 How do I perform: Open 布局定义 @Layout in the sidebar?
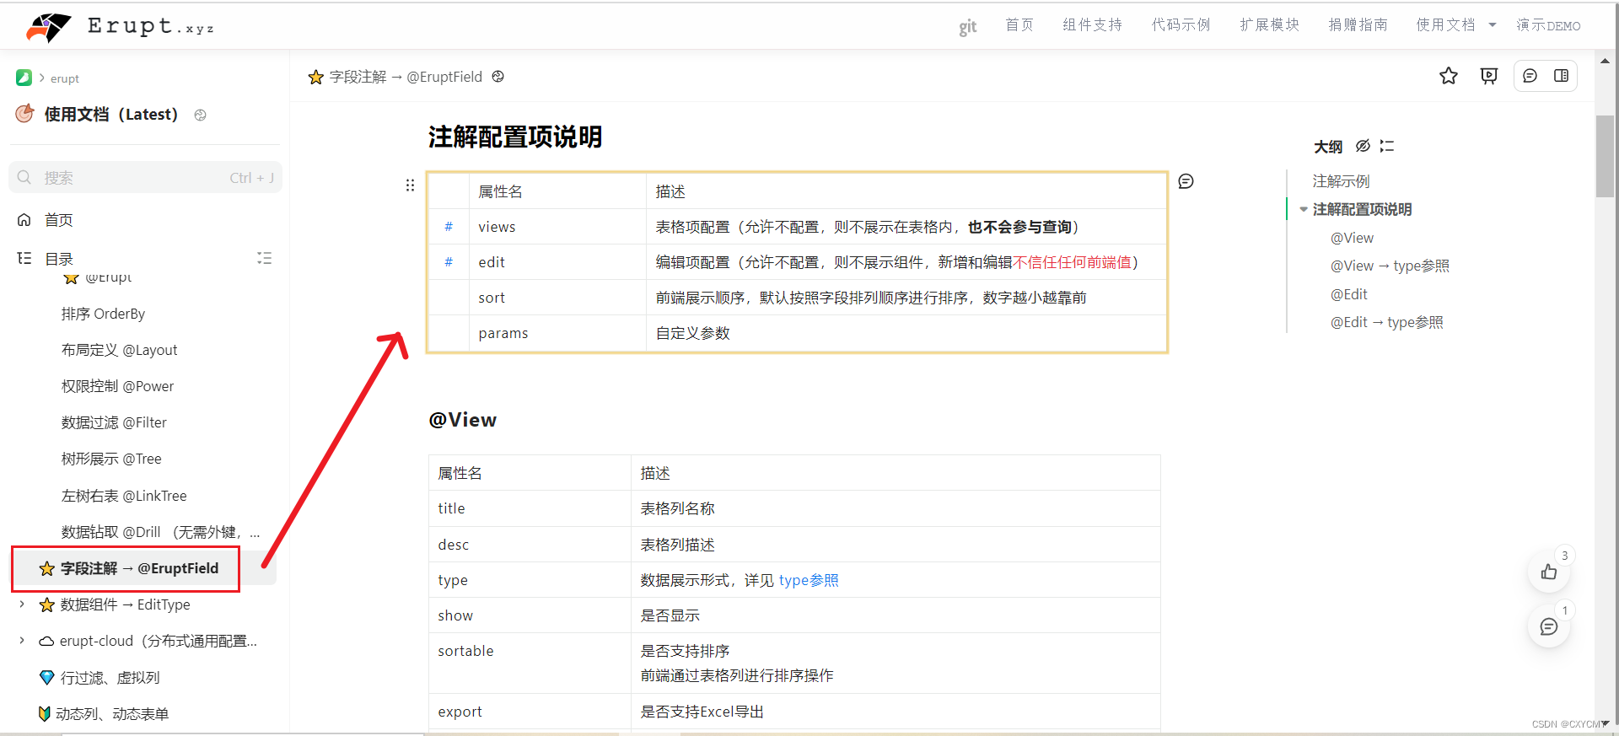(119, 350)
